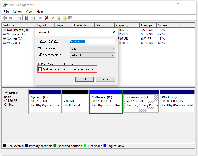The image size is (198, 156).
Task: Click the 50.42 GB free space cell
Action: [147, 34]
